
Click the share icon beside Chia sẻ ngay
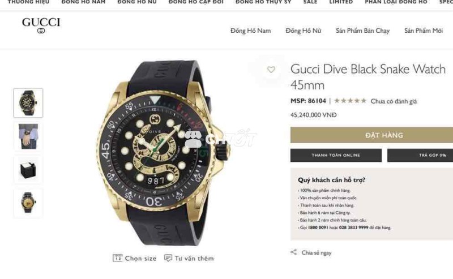pos(293,252)
